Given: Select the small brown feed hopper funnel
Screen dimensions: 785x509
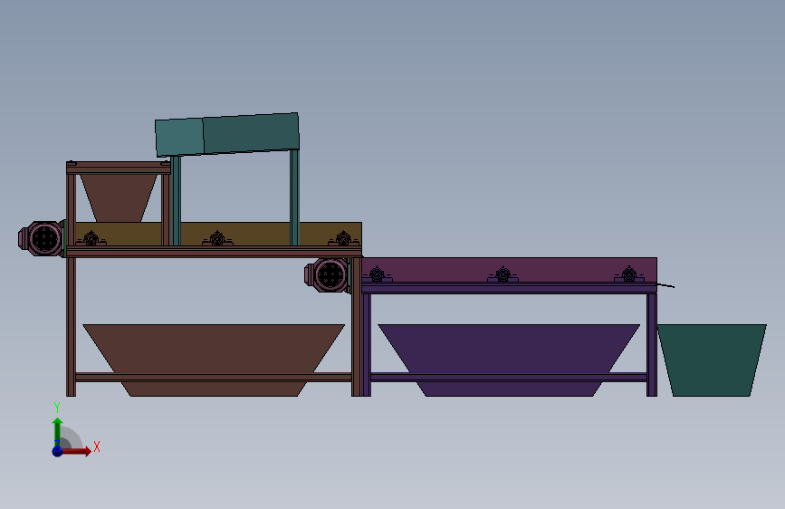Looking at the screenshot, I should click(118, 197).
